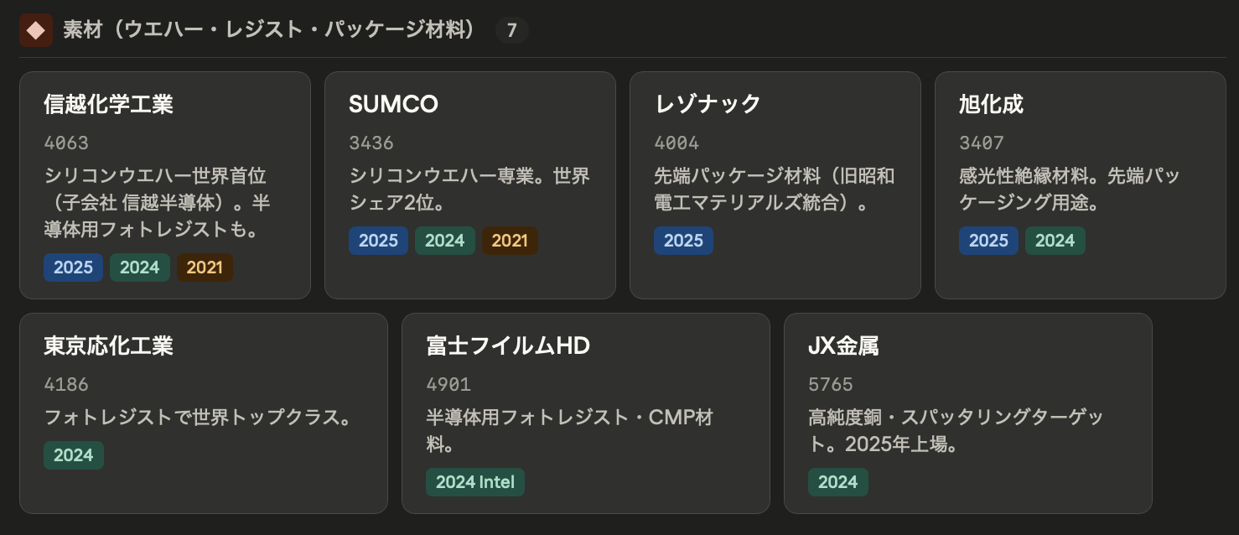Click stock code 4063 under 信越化学工業
Image resolution: width=1239 pixels, height=535 pixels.
(66, 143)
